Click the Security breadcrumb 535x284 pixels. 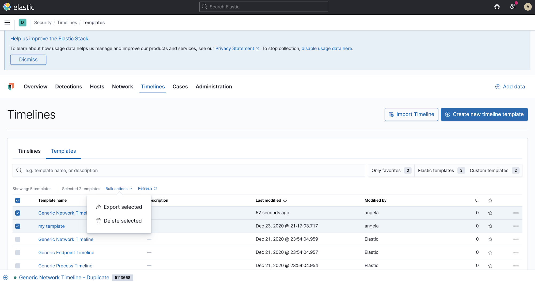(x=43, y=23)
